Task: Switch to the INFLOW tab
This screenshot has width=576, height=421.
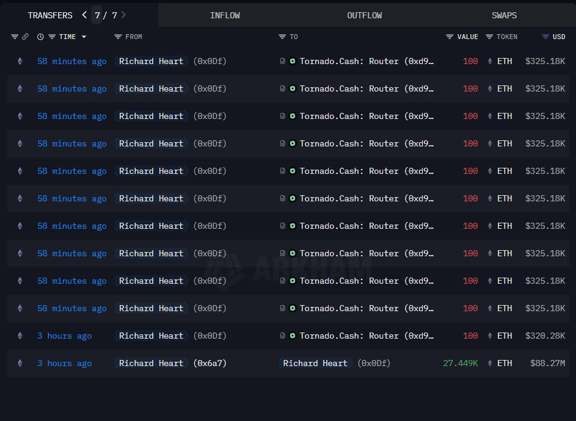Action: click(x=225, y=15)
